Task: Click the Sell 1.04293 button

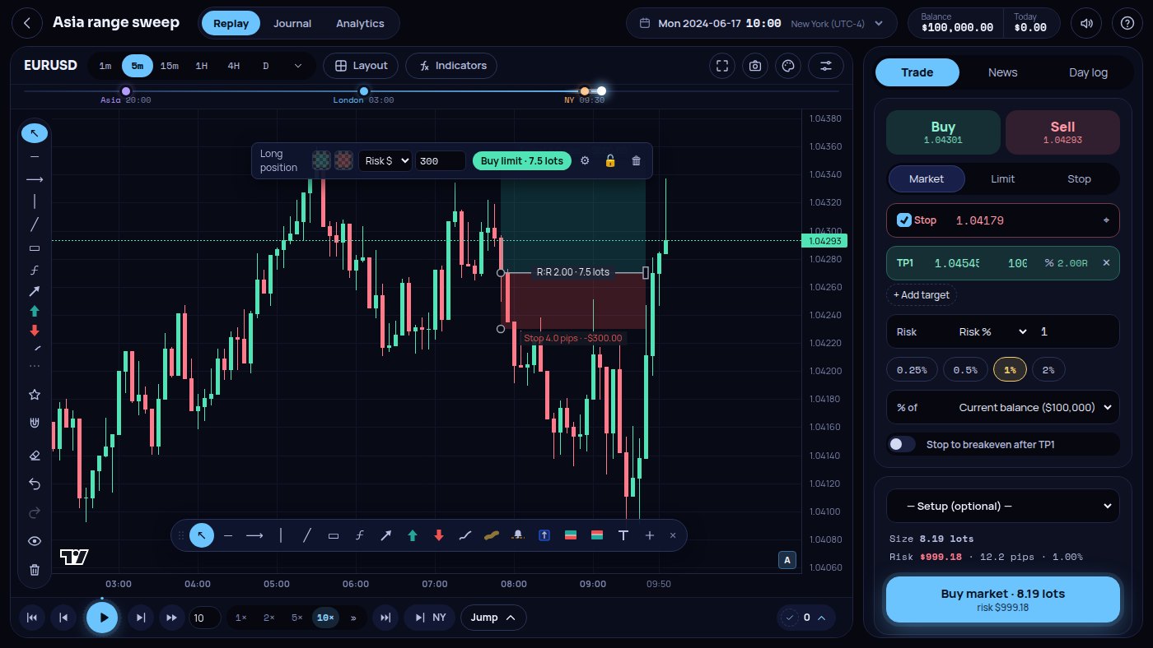Action: 1062,132
